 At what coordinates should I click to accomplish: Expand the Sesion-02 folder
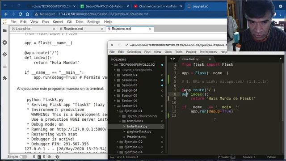pos(115,80)
